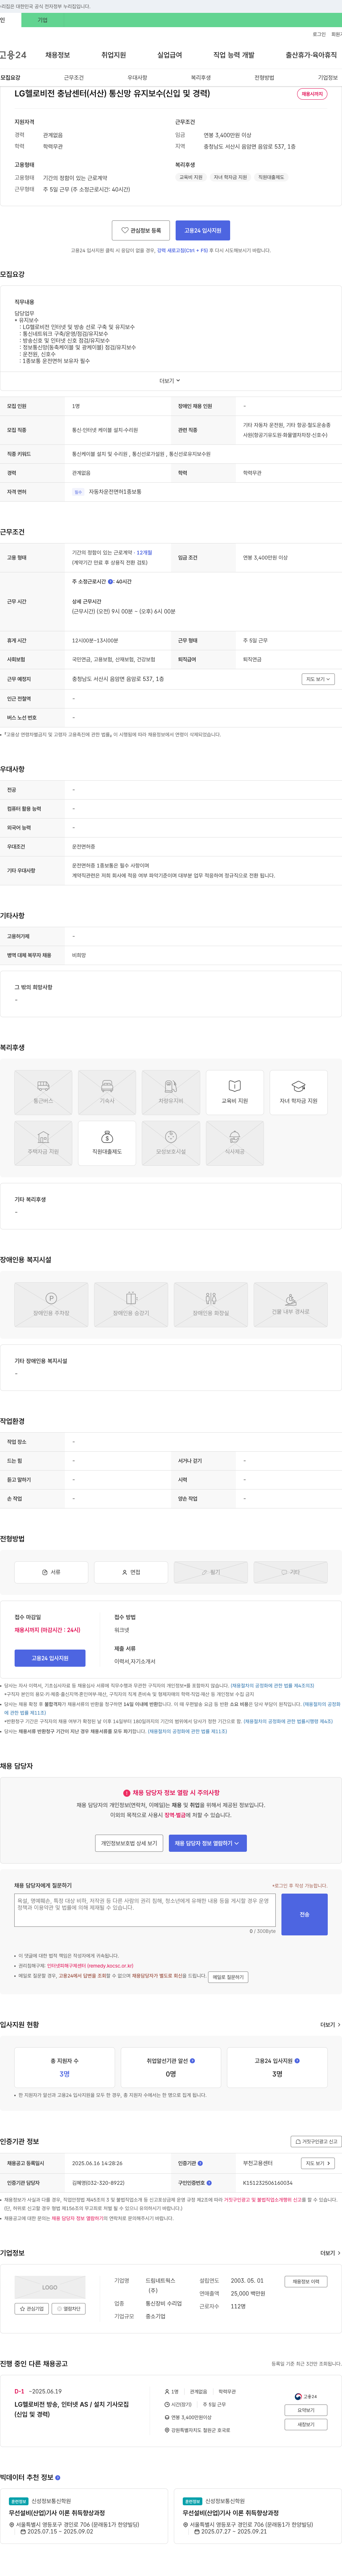The width and height of the screenshot is (342, 2576).
Task: Click the 주택자금 지원 benefit icon
Action: click(x=43, y=1143)
